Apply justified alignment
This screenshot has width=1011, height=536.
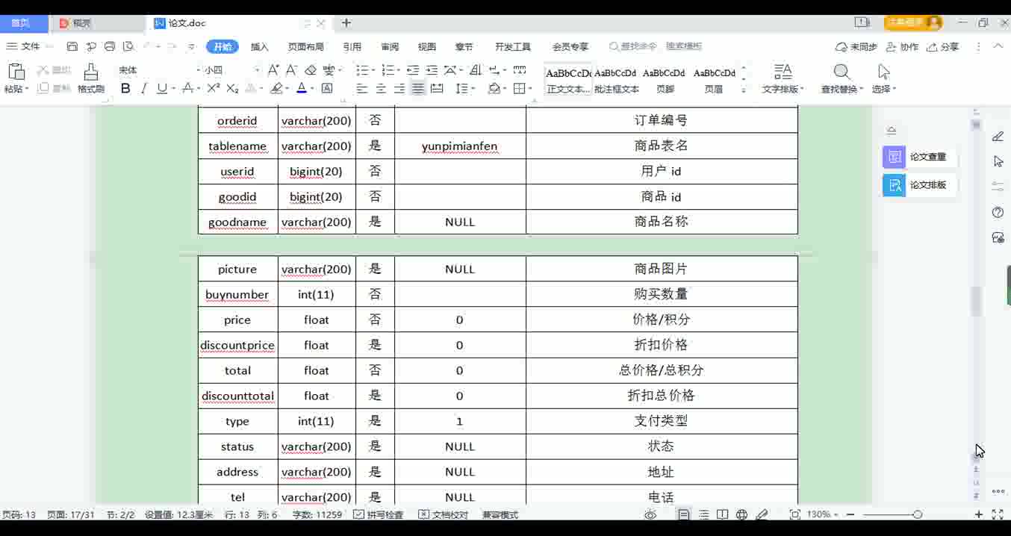click(x=418, y=89)
